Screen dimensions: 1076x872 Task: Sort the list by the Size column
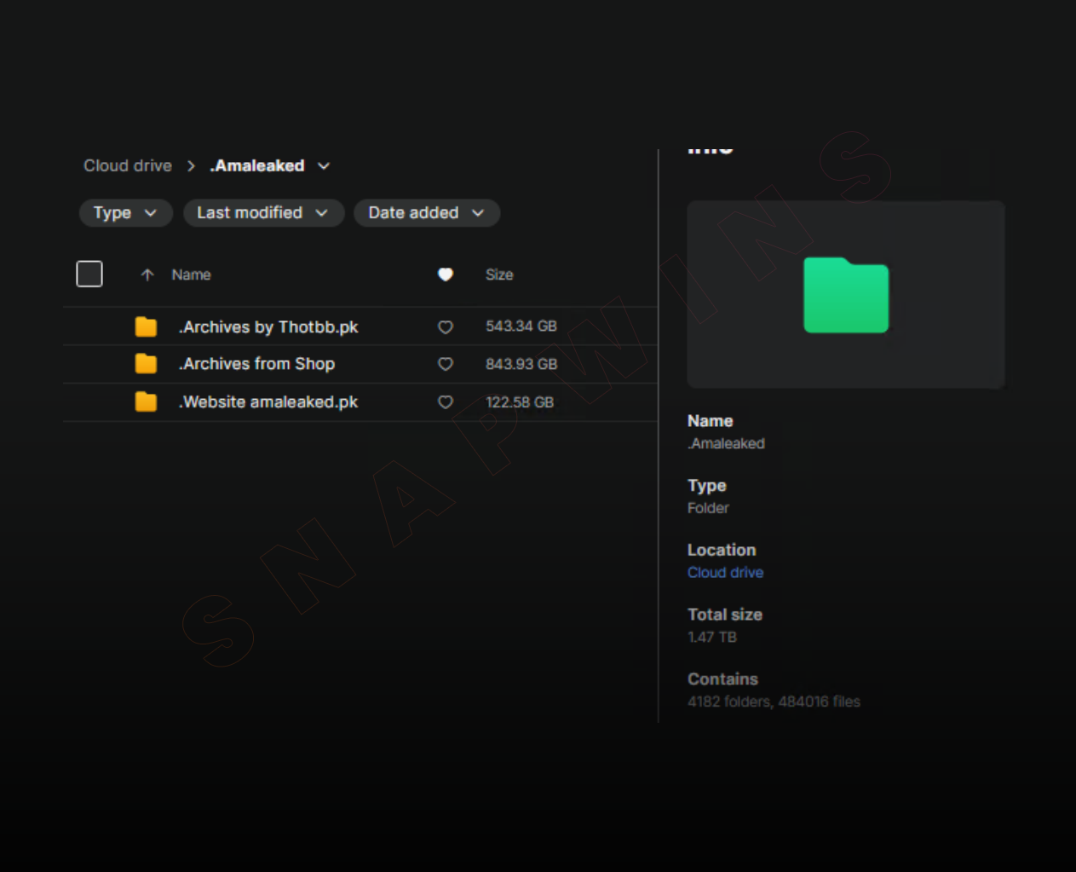pyautogui.click(x=499, y=274)
